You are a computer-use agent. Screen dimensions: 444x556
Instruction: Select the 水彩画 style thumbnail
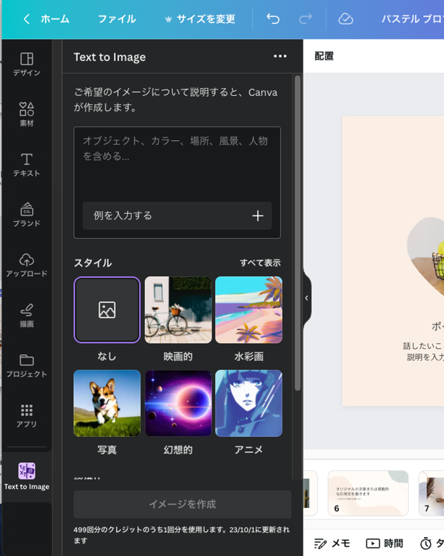(x=249, y=310)
